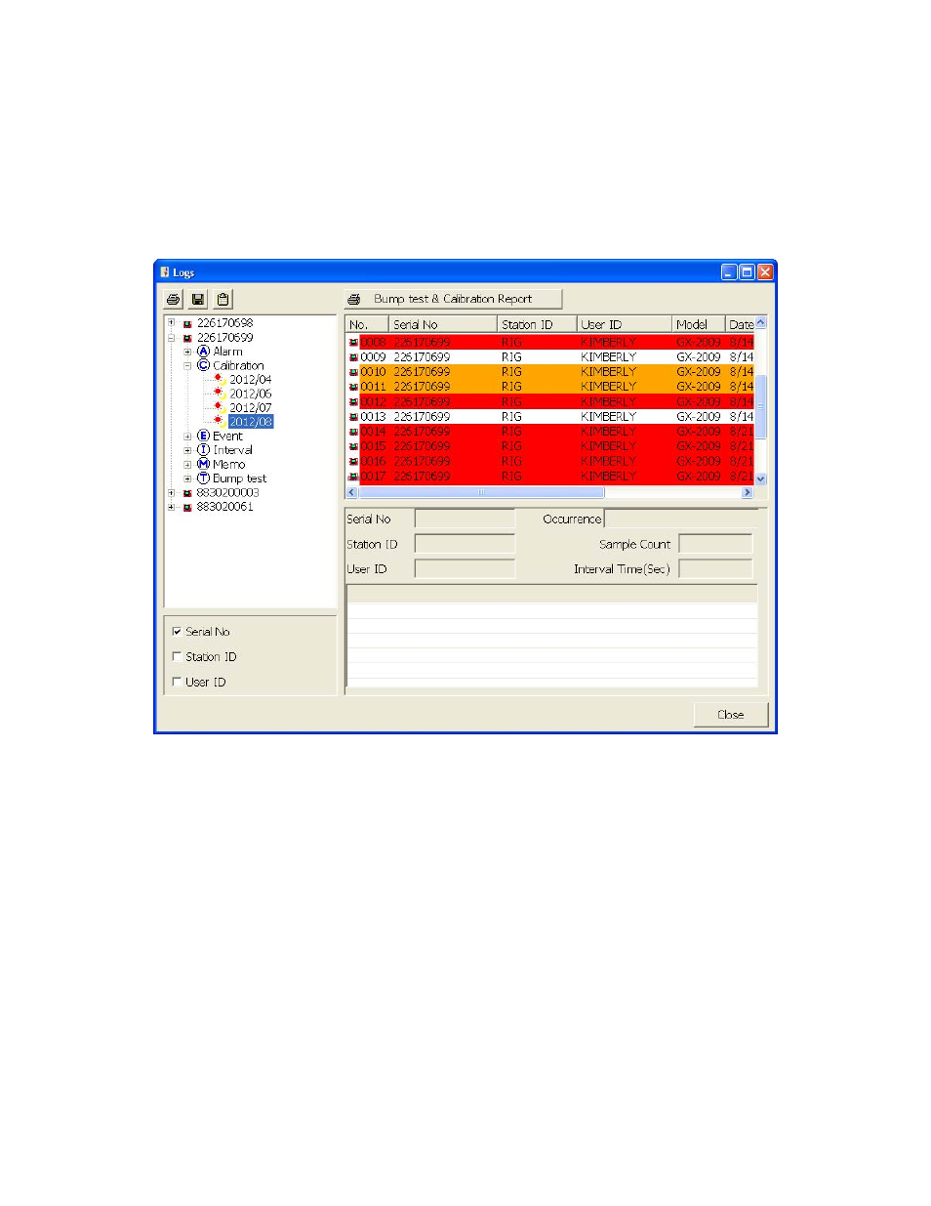The width and height of the screenshot is (931, 1206).
Task: Click the print icon in the Logs toolbar
Action: pyautogui.click(x=174, y=299)
